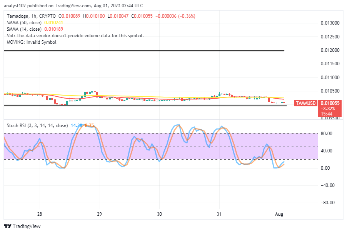Click the TradingView logo icon
Screen dimensions: 347x233
8,226
